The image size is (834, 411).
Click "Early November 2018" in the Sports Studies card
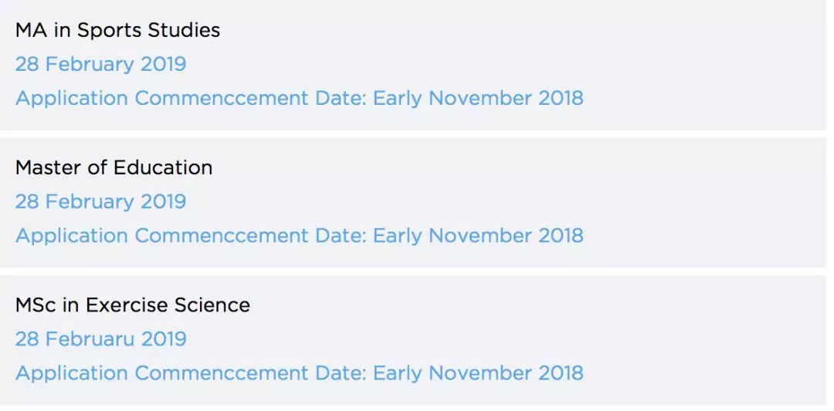click(x=478, y=99)
